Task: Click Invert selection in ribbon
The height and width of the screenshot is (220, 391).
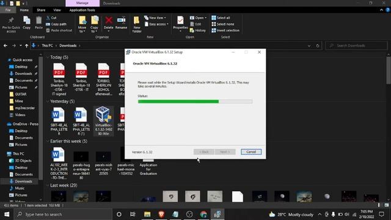Action: tap(225, 31)
